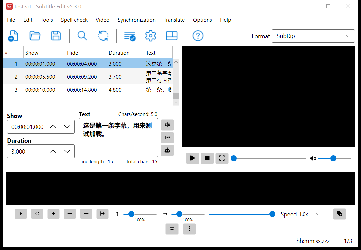Image resolution: width=361 pixels, height=250 pixels.
Task: Click inside the subtitle Text box
Action: pos(118,138)
